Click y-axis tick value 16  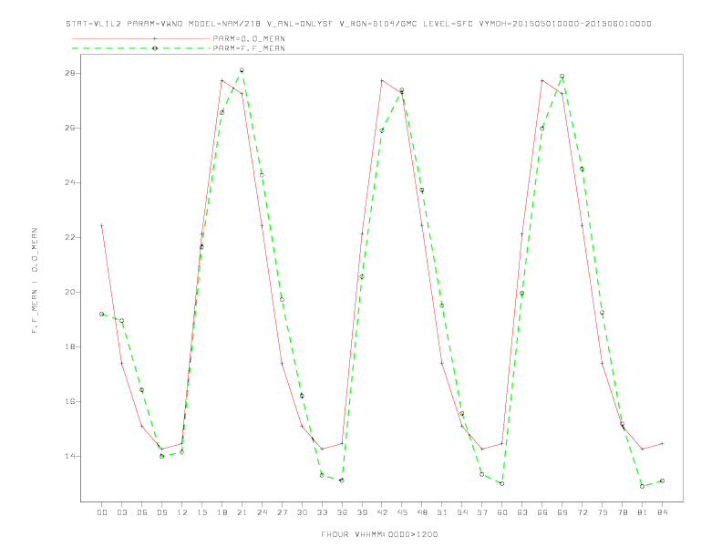(x=70, y=401)
